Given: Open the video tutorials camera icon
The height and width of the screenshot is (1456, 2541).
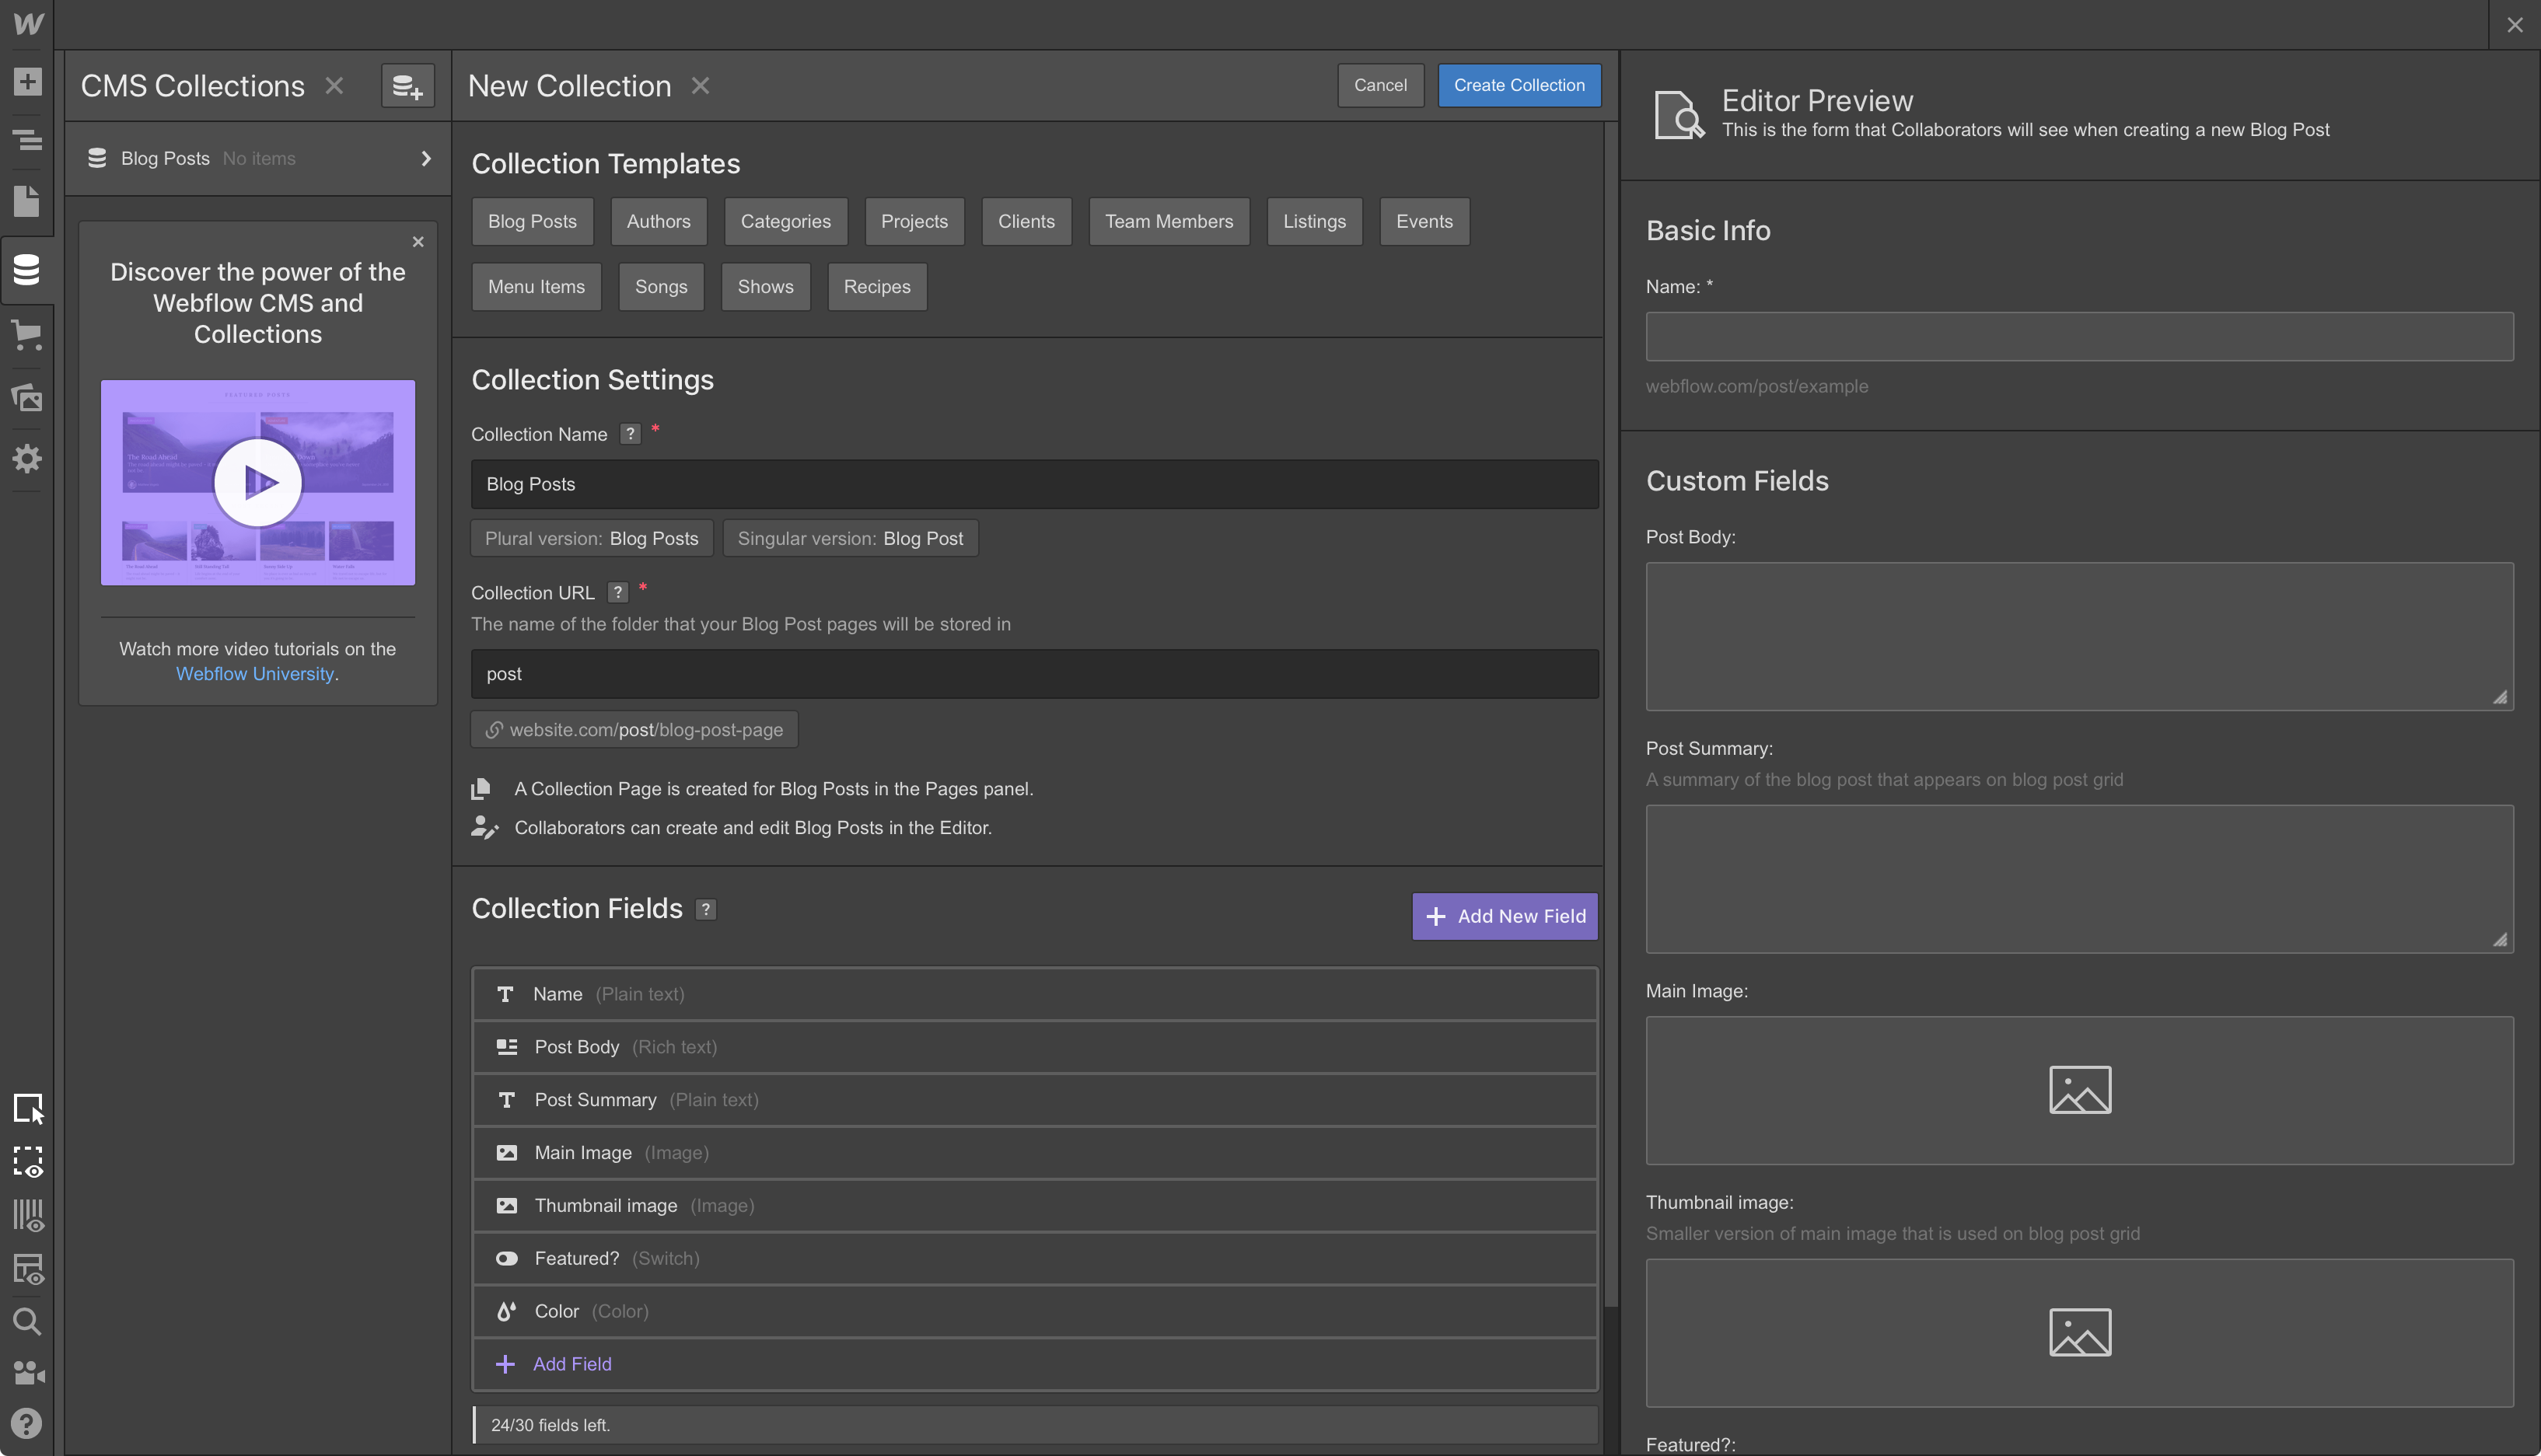Looking at the screenshot, I should click(x=27, y=1373).
